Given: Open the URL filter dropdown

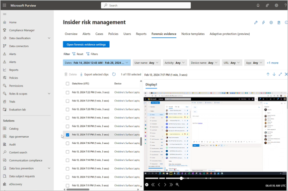Looking at the screenshot, I should (x=232, y=63).
